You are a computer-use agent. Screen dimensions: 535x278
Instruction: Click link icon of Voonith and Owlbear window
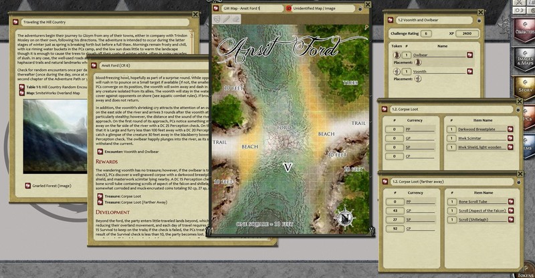tap(391, 20)
